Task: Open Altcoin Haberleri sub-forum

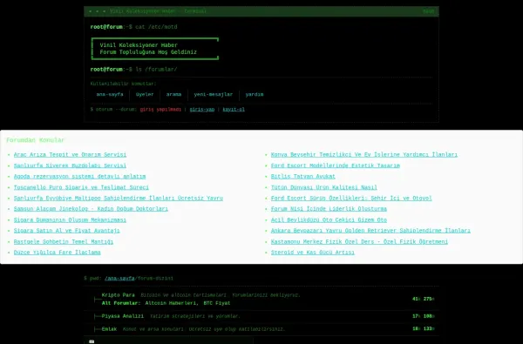Action: (171, 303)
